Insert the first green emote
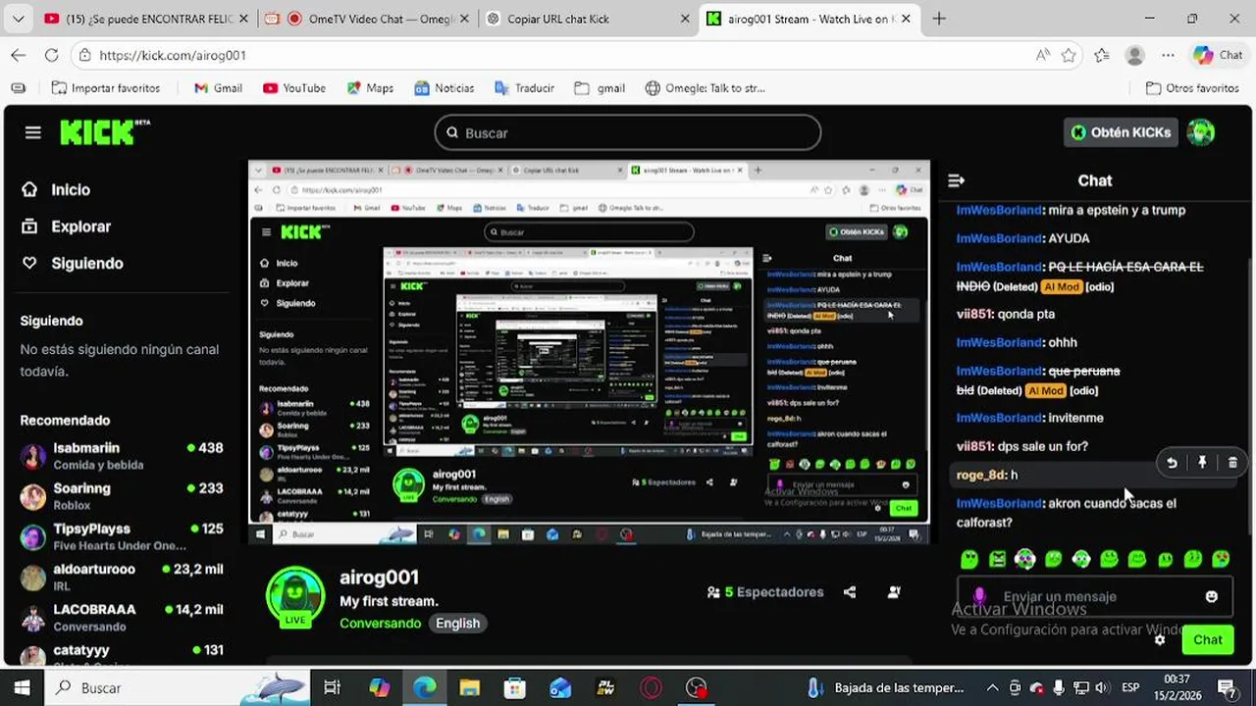 click(x=969, y=559)
